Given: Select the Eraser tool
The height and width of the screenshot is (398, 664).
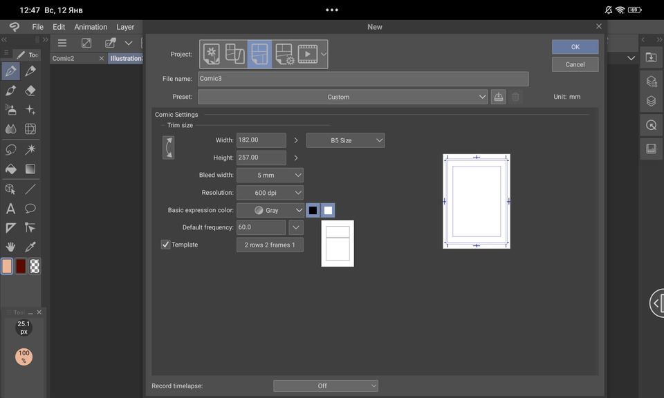Looking at the screenshot, I should pos(30,91).
